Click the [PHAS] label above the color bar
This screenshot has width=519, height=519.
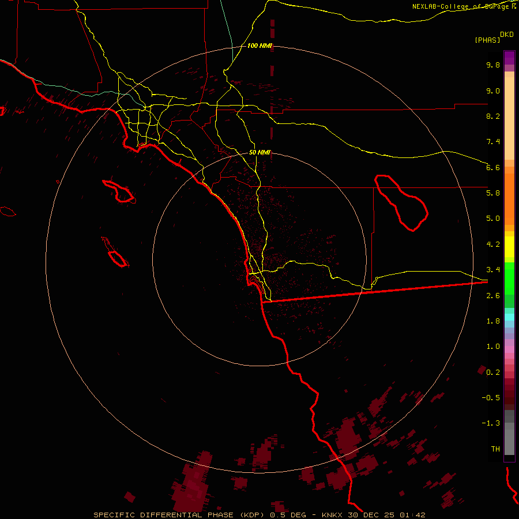coord(487,40)
